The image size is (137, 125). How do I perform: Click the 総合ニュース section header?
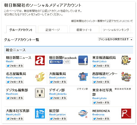(x=68, y=50)
